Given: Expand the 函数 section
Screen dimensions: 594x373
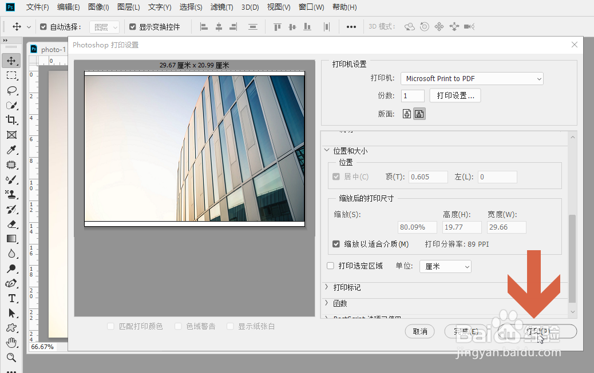Looking at the screenshot, I should click(x=327, y=303).
